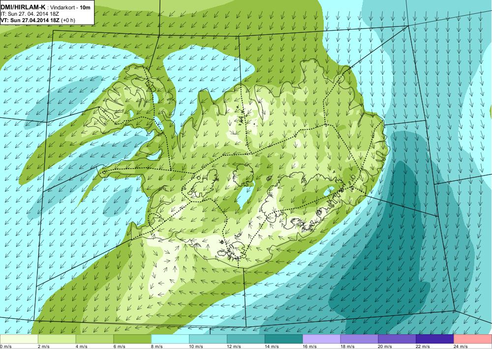Pick the legend swatch between 18 and 20 m/s
This screenshot has height=349, width=492.
(359, 339)
